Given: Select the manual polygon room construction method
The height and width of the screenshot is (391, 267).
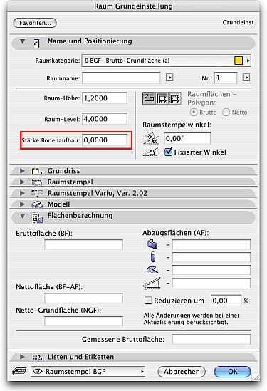Looking at the screenshot, I should click(x=149, y=98).
